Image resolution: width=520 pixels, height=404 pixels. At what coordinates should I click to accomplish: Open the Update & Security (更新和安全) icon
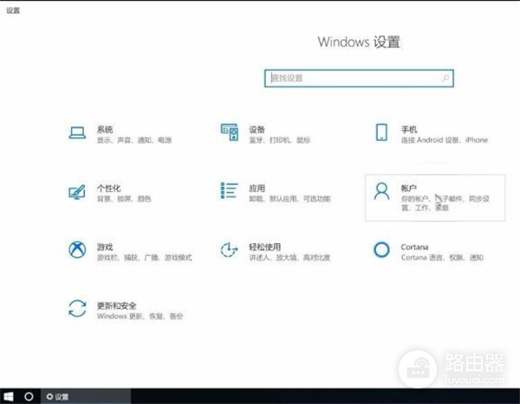77,308
